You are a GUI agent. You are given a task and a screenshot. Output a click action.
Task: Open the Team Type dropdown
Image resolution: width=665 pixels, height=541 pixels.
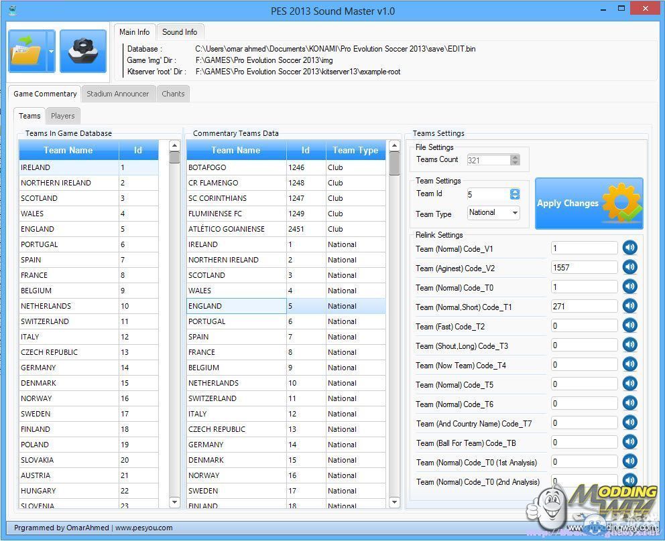point(493,213)
